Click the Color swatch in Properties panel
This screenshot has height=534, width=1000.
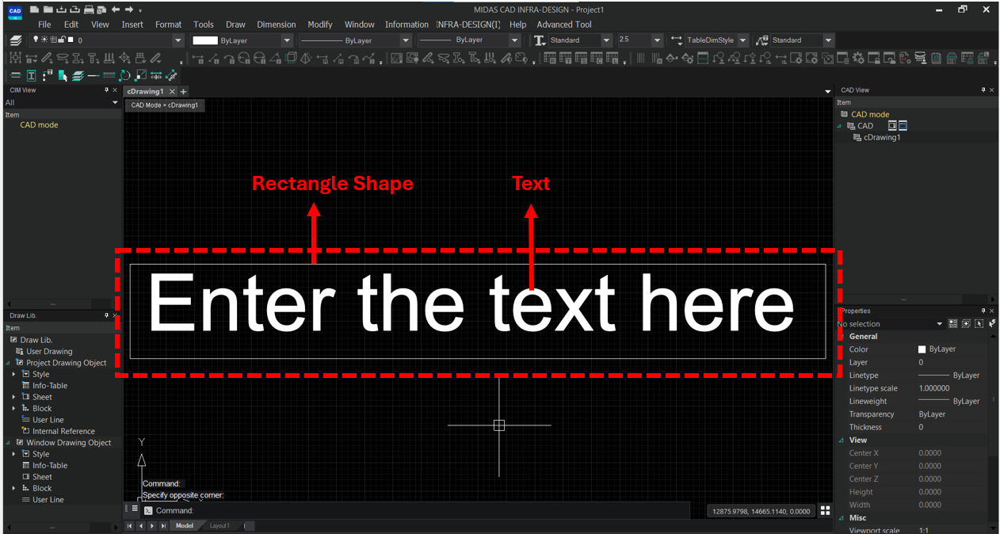coord(922,349)
